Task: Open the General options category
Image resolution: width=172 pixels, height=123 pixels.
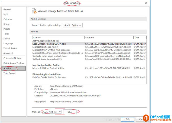Action: (x=7, y=9)
